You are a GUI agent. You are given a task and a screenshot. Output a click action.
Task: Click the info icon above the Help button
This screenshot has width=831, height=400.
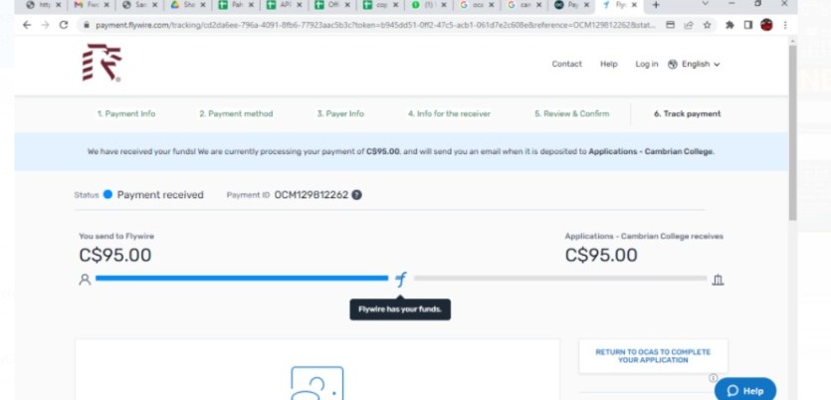tap(713, 378)
